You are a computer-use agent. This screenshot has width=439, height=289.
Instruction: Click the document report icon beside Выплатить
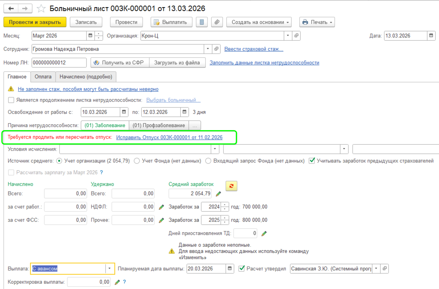[x=202, y=22]
